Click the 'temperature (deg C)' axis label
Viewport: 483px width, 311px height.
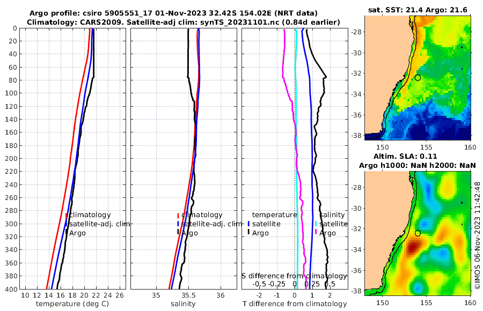[72, 304]
